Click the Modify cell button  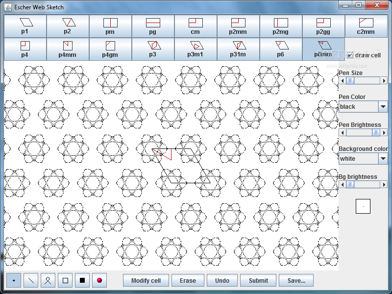tap(146, 280)
